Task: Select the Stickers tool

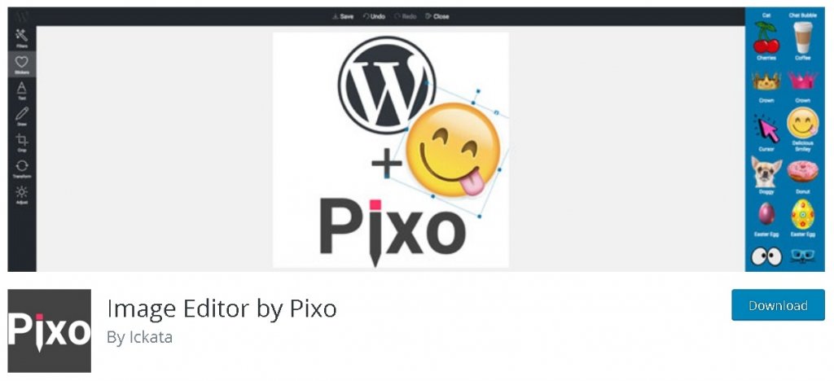Action: coord(22,64)
